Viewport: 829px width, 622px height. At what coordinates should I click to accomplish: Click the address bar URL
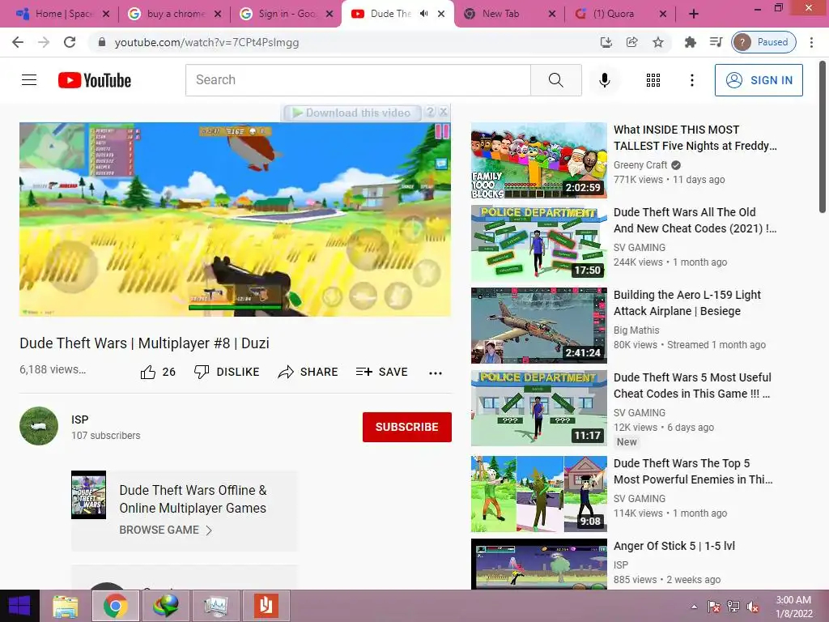206,42
